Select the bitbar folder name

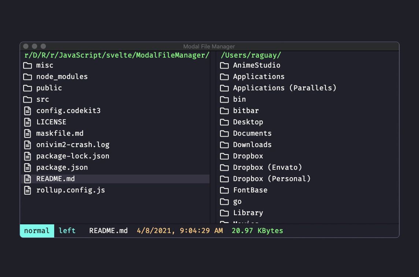(246, 111)
